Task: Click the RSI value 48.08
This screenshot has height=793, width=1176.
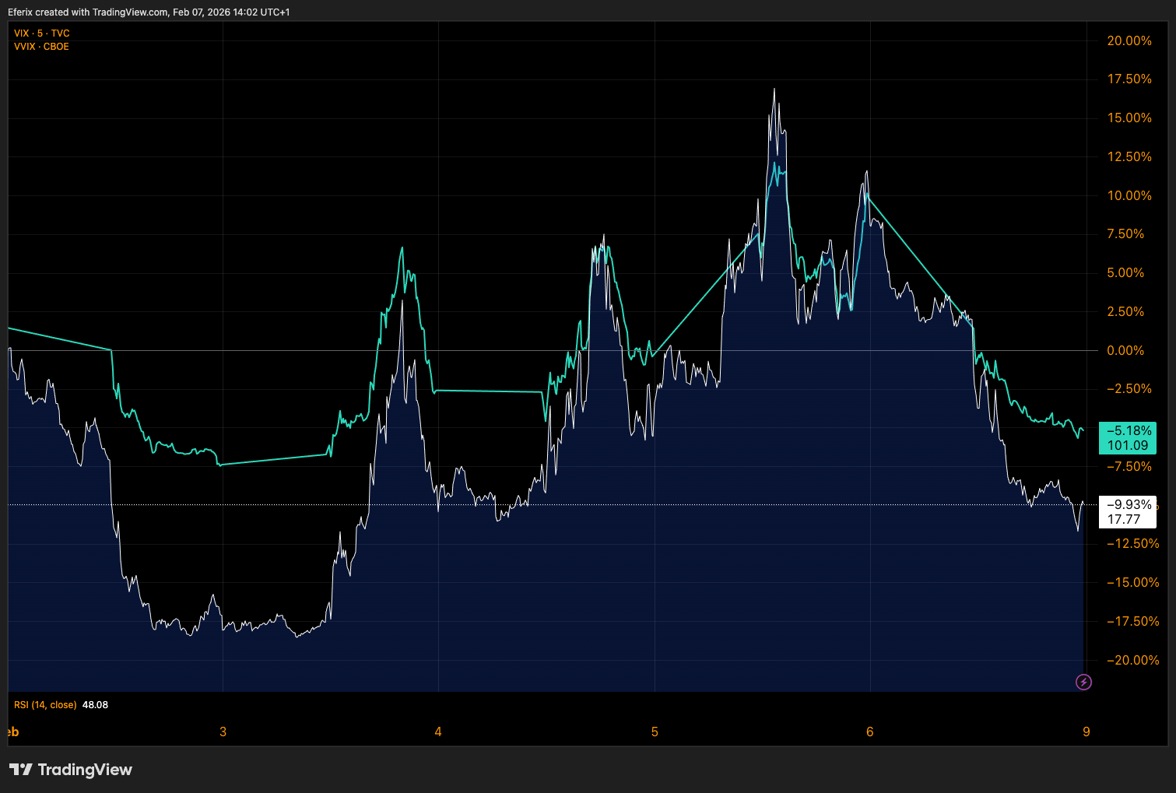Action: pos(95,705)
